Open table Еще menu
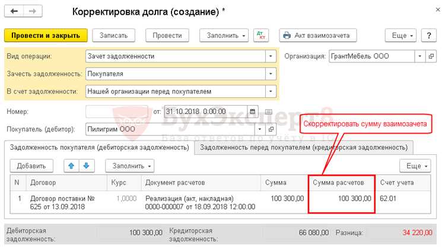This screenshot has width=445, height=248. click(415, 166)
